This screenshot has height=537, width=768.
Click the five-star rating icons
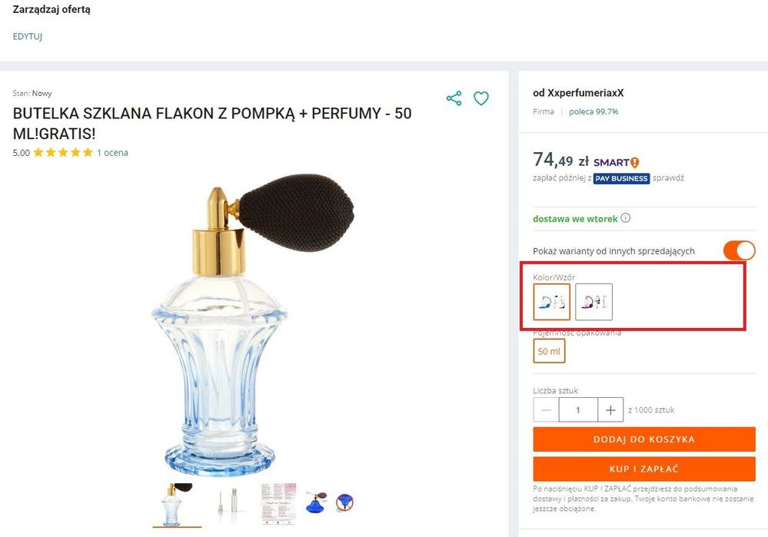click(x=62, y=153)
